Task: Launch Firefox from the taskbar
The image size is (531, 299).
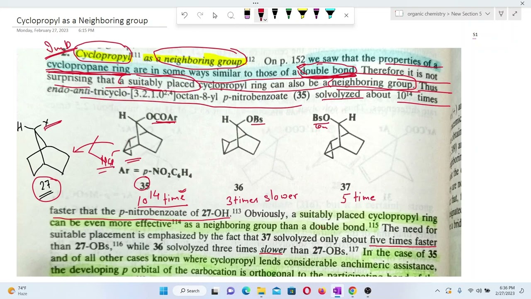Action: (x=322, y=291)
